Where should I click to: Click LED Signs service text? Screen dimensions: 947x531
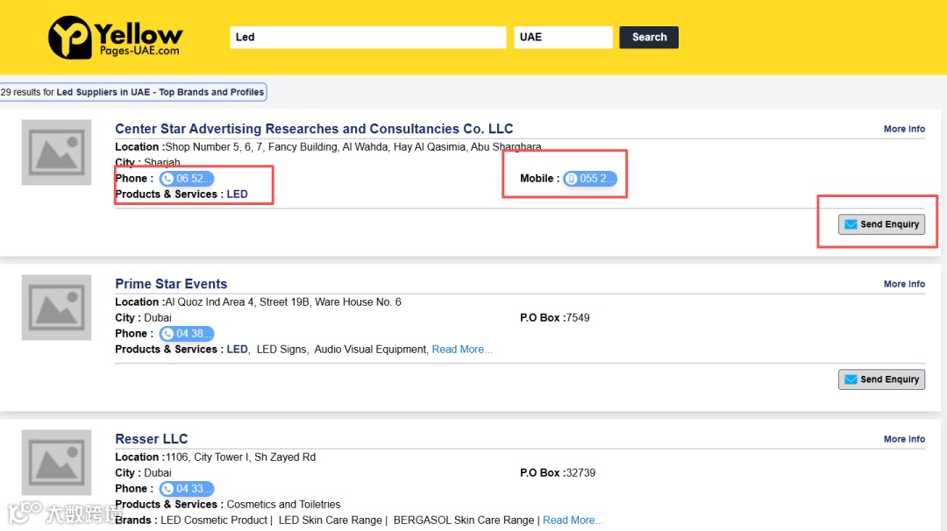tap(281, 350)
